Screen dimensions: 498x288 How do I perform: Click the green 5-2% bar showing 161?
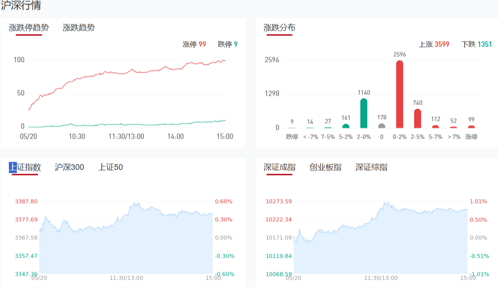click(x=346, y=126)
